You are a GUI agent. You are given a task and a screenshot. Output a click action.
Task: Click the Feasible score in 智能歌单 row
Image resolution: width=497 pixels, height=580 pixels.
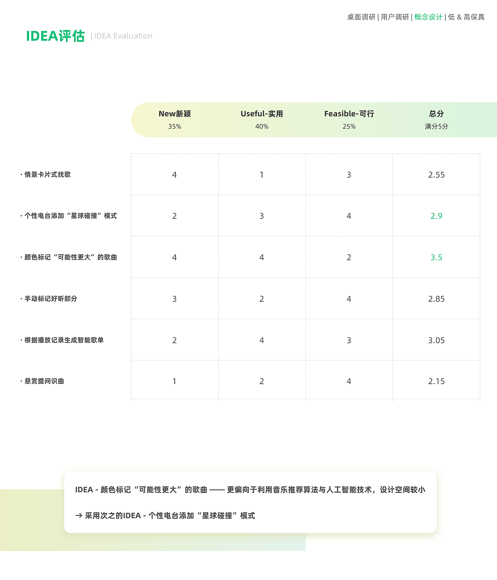349,341
